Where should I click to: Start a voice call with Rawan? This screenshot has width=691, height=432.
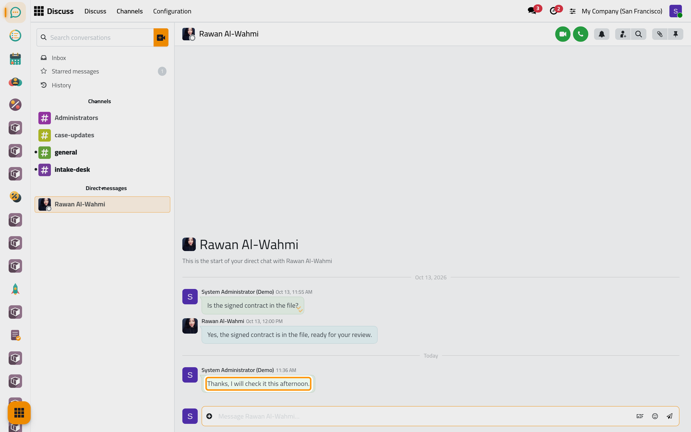pyautogui.click(x=581, y=34)
